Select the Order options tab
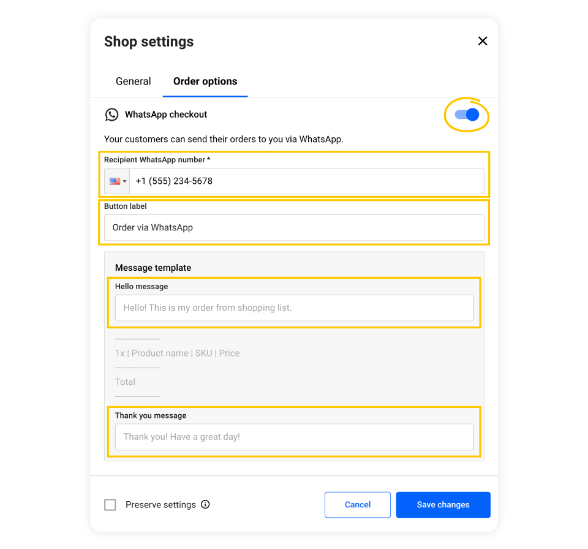Screen dimensions: 588x549 [205, 81]
